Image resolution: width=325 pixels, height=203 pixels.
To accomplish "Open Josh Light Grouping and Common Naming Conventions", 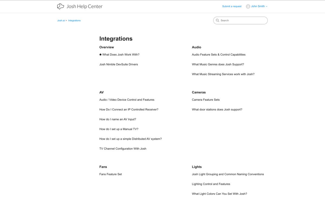I will [x=228, y=174].
